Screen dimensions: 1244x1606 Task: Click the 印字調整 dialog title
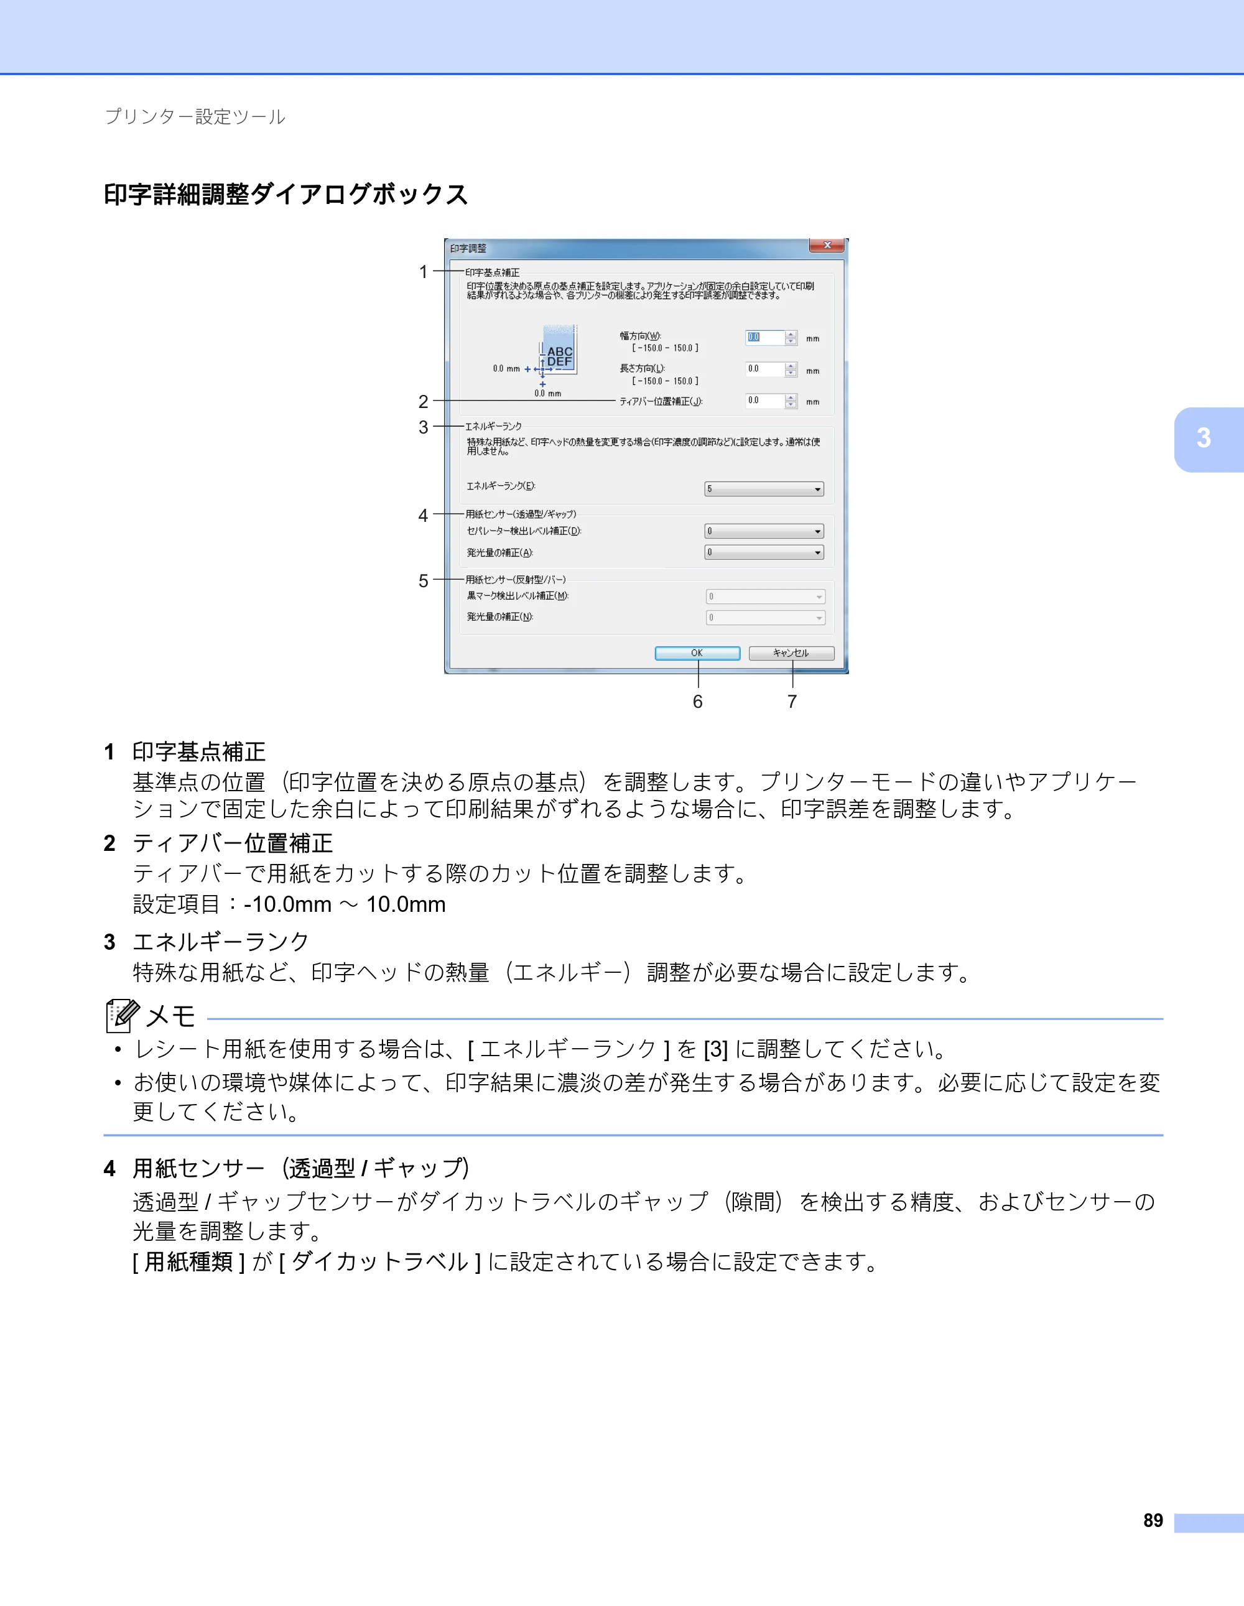click(x=468, y=249)
